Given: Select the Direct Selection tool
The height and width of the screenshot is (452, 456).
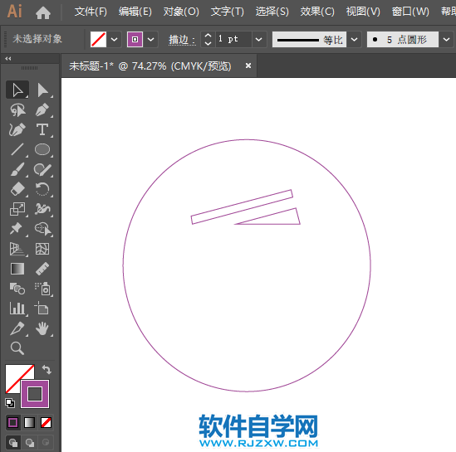Looking at the screenshot, I should (x=42, y=90).
